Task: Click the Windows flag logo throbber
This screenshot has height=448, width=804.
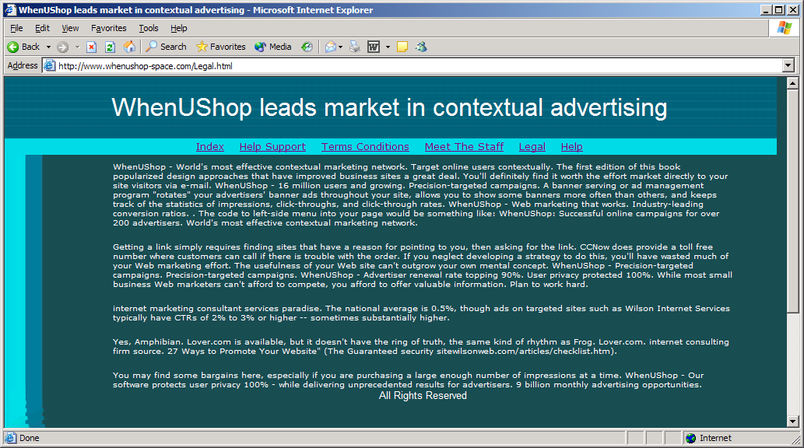Action: pos(785,28)
